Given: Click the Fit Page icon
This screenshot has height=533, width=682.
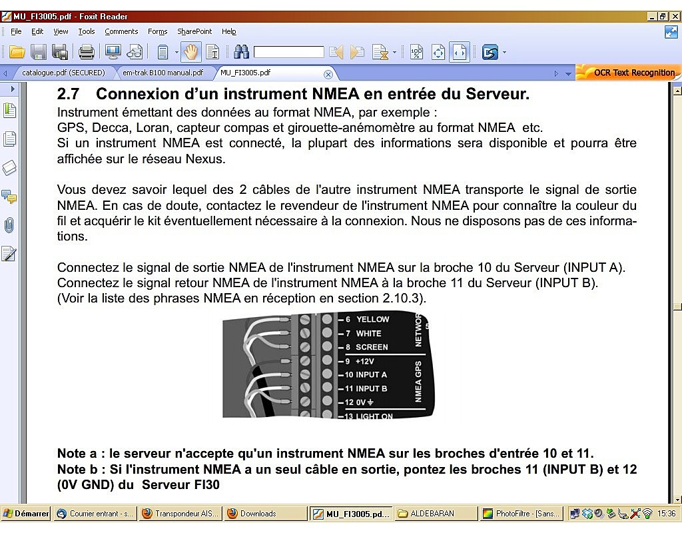Looking at the screenshot, I should (x=438, y=53).
